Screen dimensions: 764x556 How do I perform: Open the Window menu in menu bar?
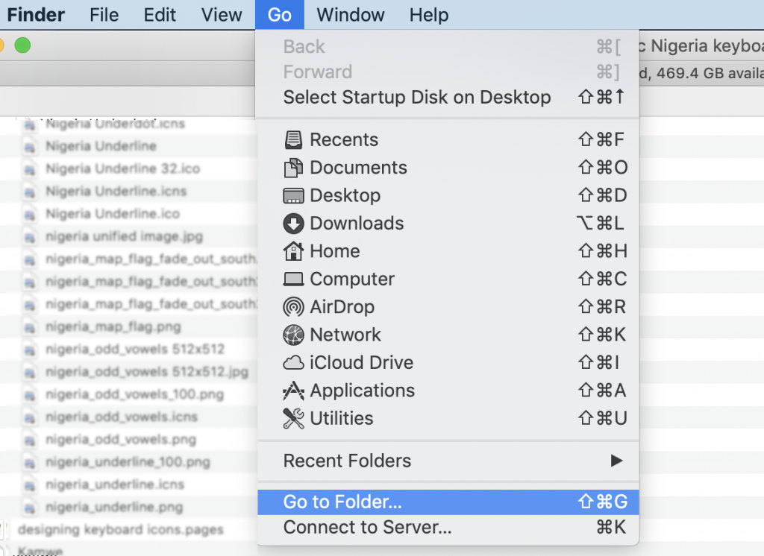351,15
